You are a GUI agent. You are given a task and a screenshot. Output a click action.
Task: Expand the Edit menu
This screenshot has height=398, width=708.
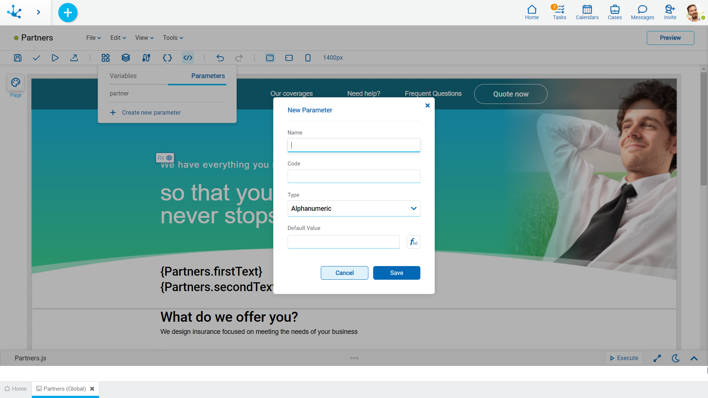click(x=117, y=38)
